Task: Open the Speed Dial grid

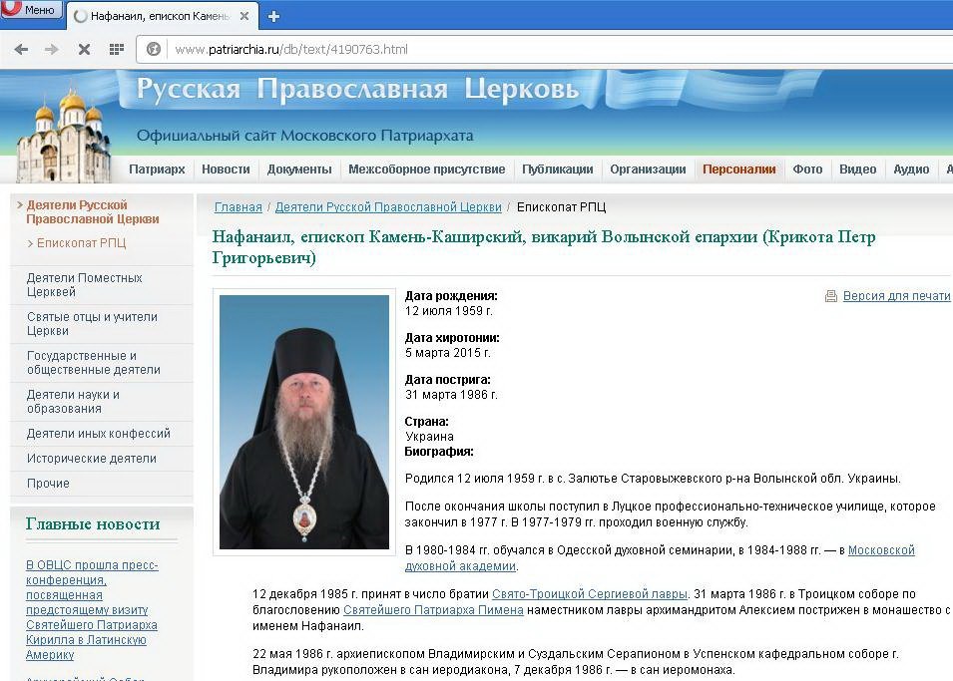Action: click(x=116, y=49)
